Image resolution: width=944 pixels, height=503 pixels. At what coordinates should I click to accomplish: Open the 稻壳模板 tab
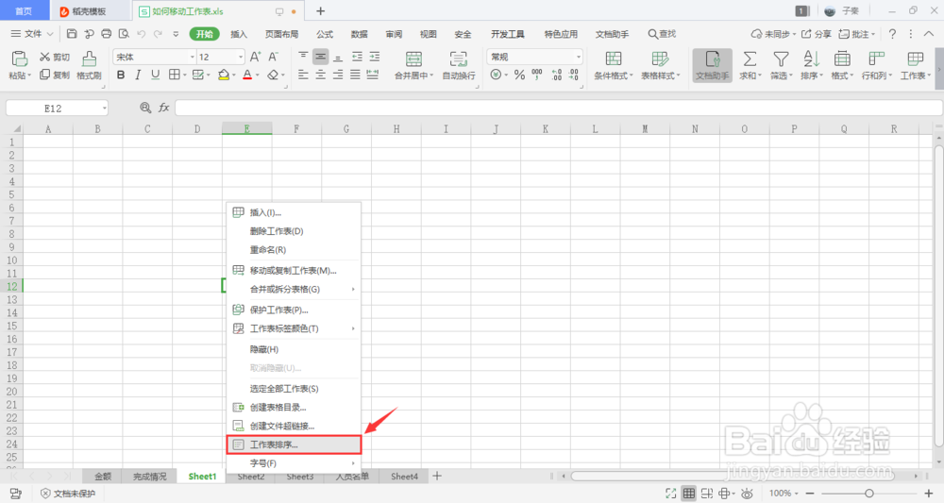point(89,11)
